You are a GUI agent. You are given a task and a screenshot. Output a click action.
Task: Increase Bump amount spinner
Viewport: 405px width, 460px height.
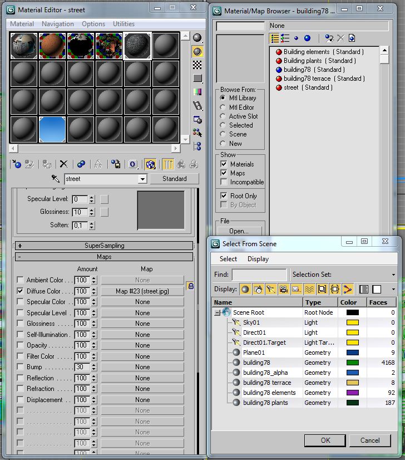(94, 365)
